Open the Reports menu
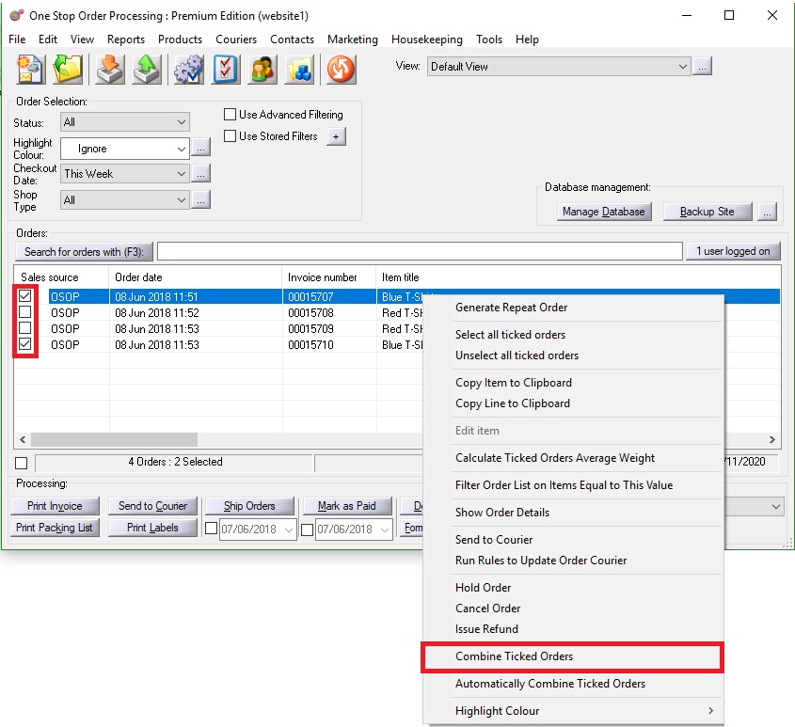The width and height of the screenshot is (795, 727). pyautogui.click(x=126, y=40)
